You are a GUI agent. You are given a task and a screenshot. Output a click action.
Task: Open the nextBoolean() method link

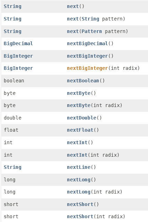83,81
